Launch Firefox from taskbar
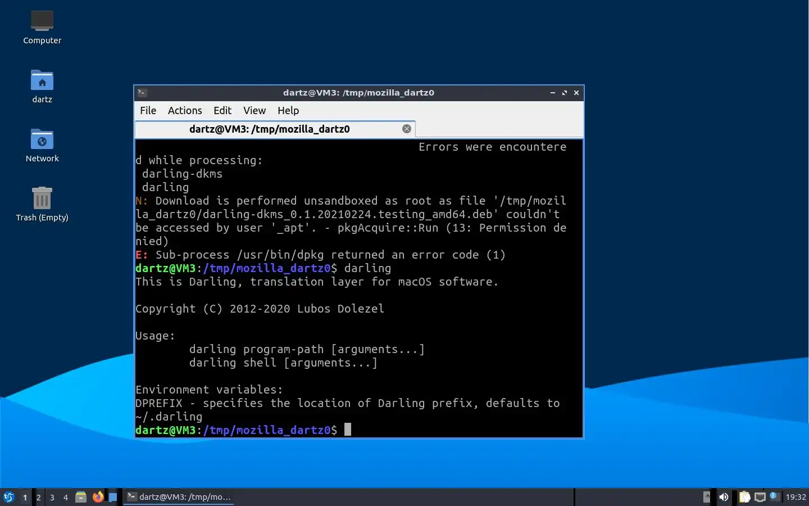 (x=98, y=497)
